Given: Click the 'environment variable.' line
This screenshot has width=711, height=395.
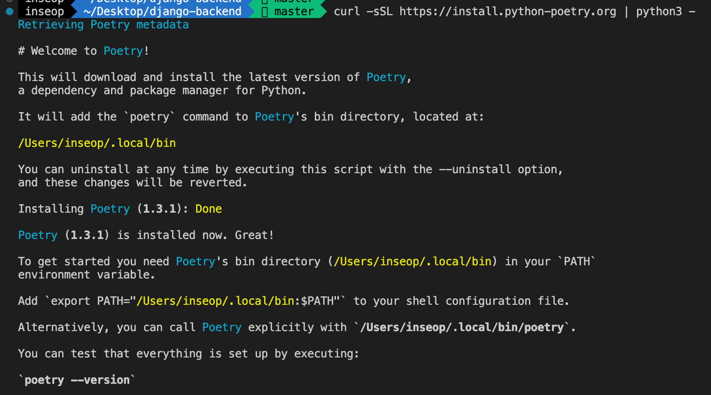Looking at the screenshot, I should (x=87, y=275).
